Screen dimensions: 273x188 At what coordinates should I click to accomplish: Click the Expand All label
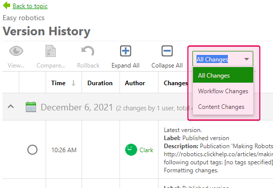pos(126,66)
